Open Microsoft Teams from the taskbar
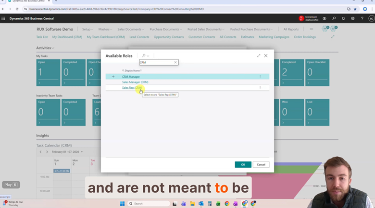Viewport: 375px width, 208px height. pos(184,204)
